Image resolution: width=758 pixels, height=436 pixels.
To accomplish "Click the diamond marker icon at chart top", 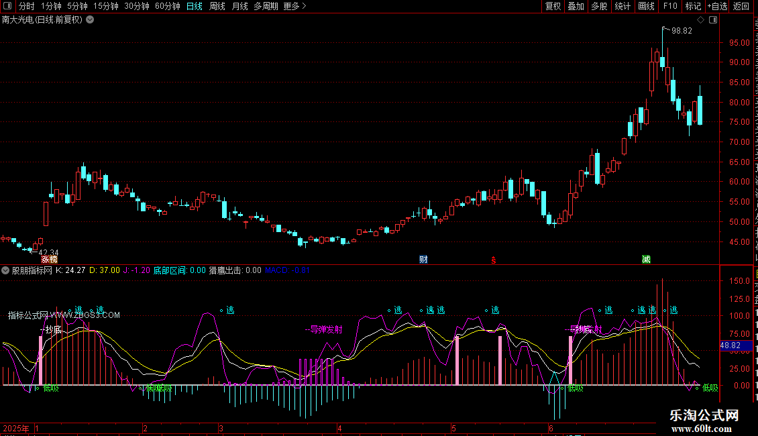I will (700, 20).
